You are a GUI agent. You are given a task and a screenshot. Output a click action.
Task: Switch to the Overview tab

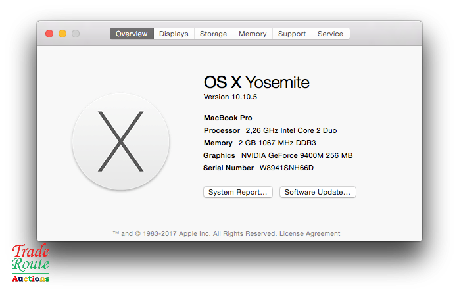coord(132,34)
